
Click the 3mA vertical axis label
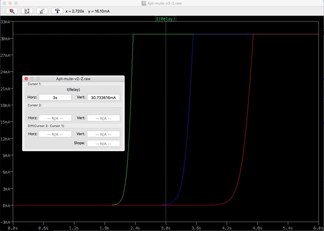6,189
